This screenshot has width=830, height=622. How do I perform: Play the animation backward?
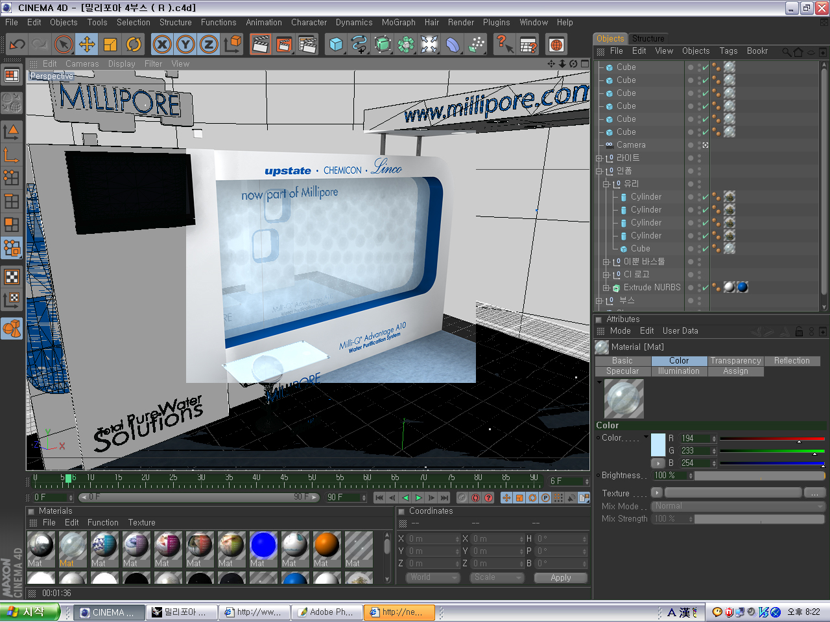coord(405,498)
